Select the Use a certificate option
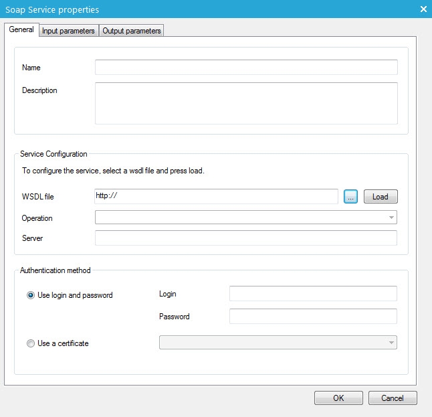This screenshot has height=417, width=432. [x=31, y=343]
